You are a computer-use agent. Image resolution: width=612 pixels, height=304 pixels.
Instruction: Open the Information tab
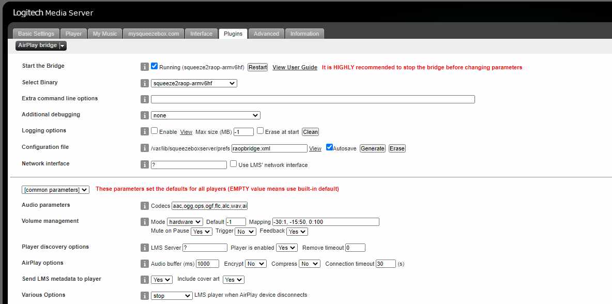pyautogui.click(x=304, y=34)
